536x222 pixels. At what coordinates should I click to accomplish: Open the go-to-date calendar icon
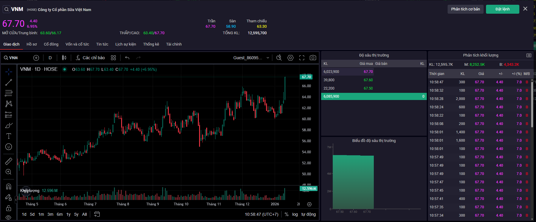pyautogui.click(x=97, y=214)
